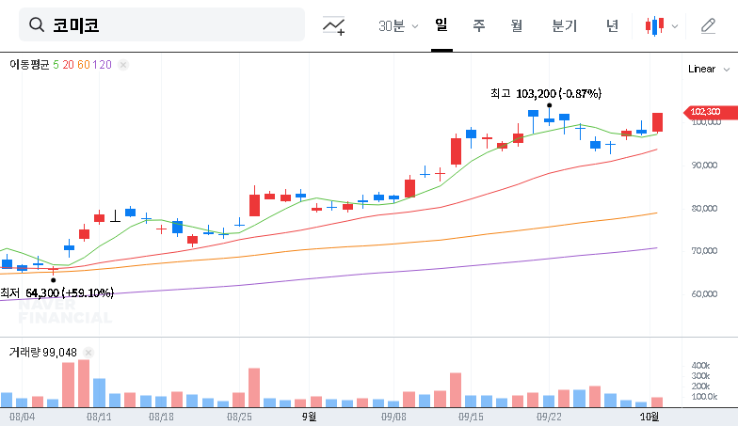738x426 pixels.
Task: Select the 분기 (quarterly) tab
Action: pyautogui.click(x=564, y=25)
